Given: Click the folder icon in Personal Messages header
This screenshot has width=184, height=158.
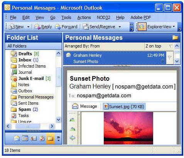Looking at the screenshot, I should pos(175,38).
